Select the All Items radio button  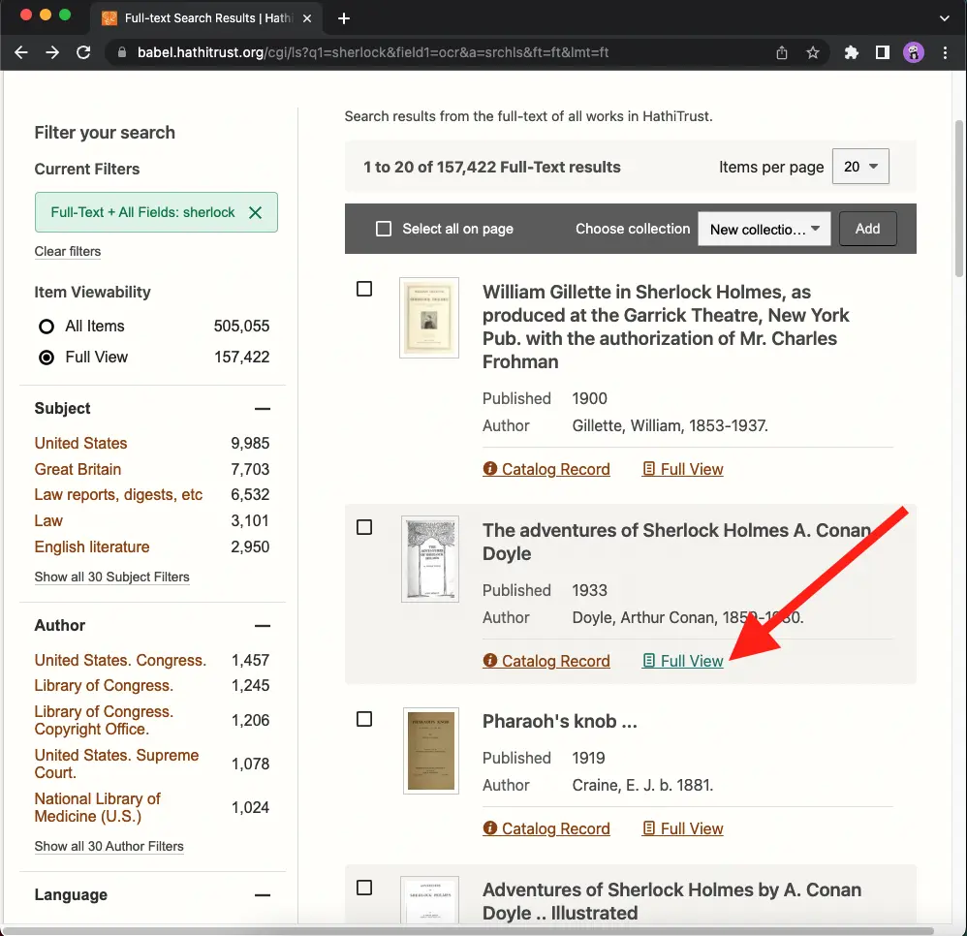click(x=47, y=327)
